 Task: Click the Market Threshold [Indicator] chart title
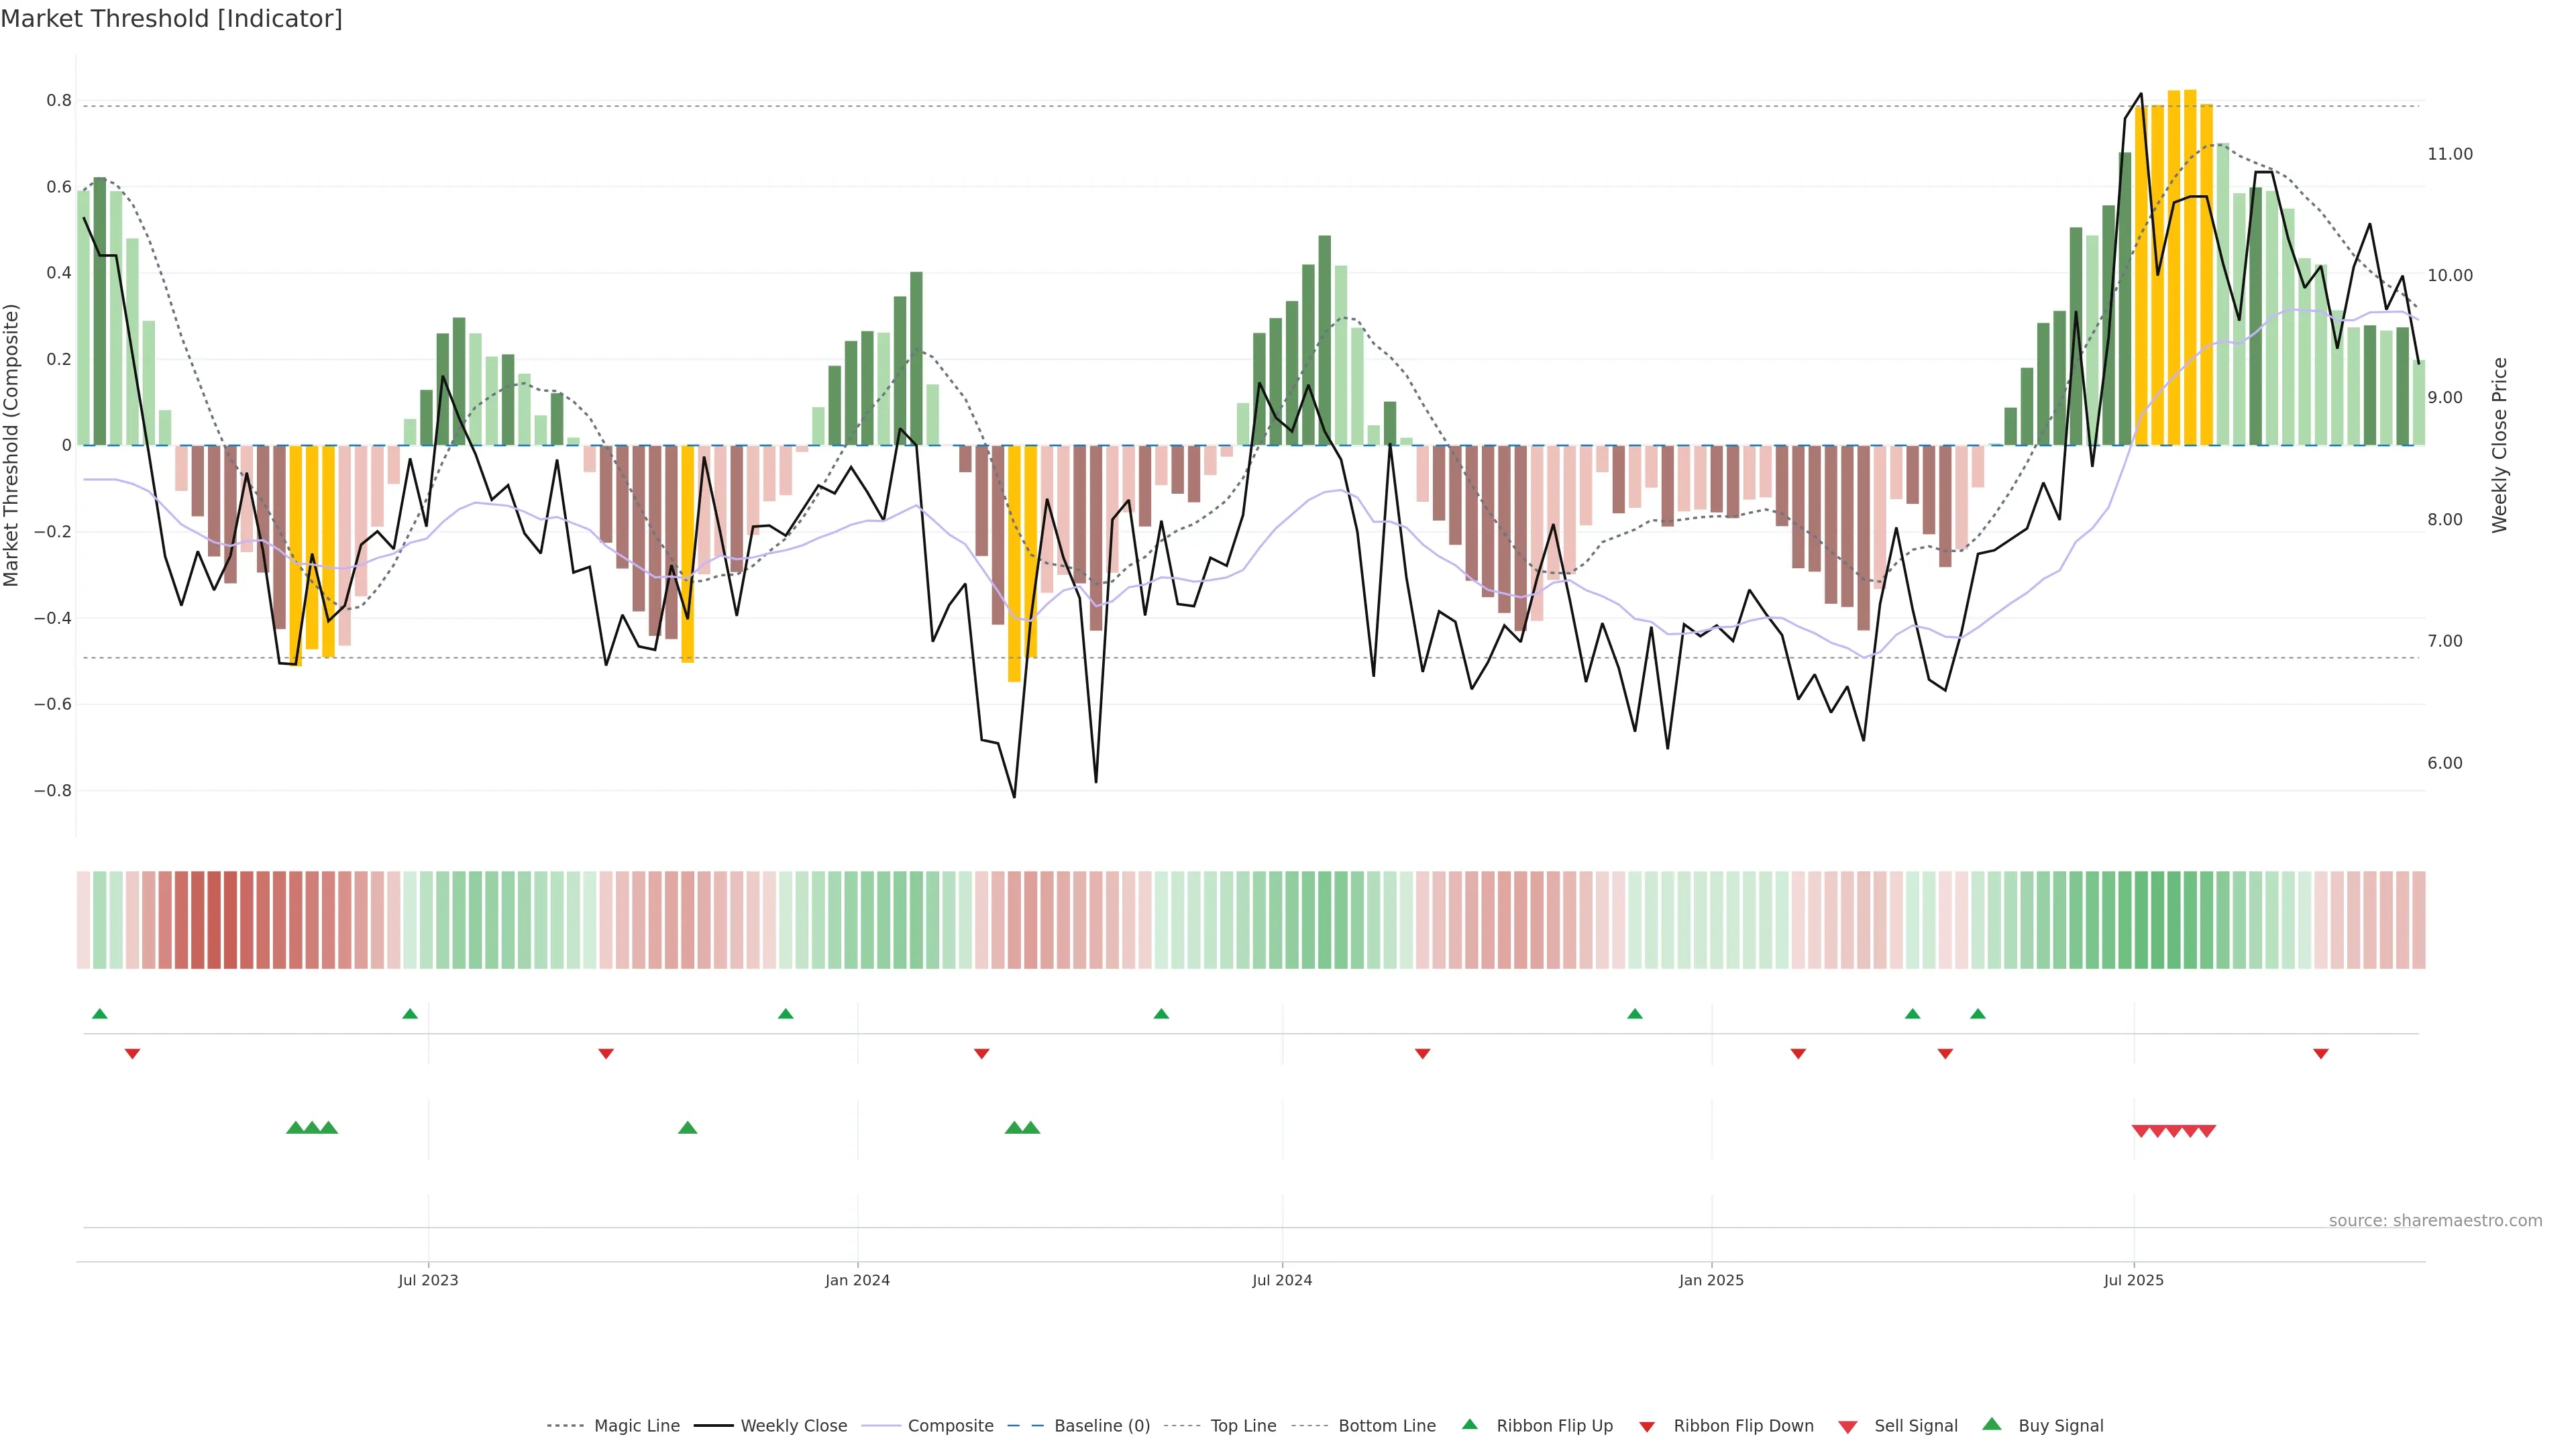pos(171,19)
